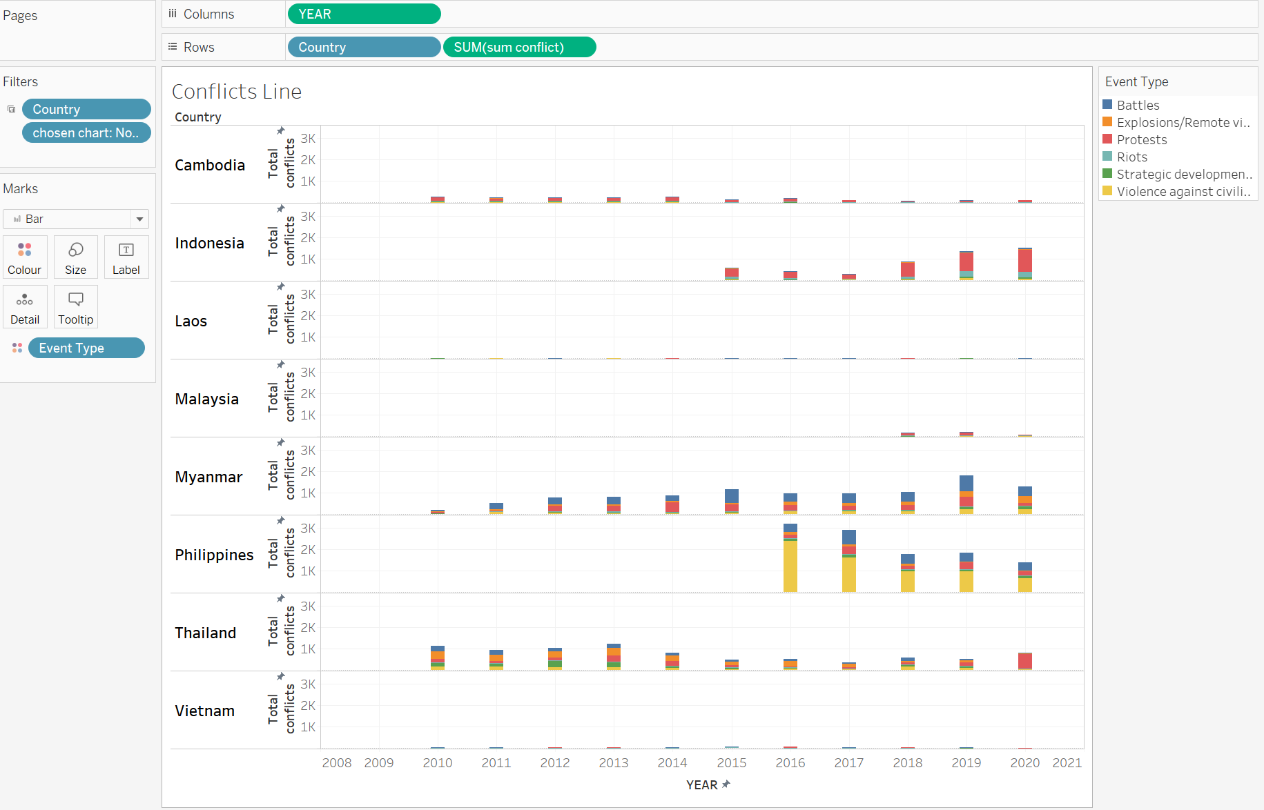Click the Myanmar country row header
The height and width of the screenshot is (810, 1264).
[208, 477]
